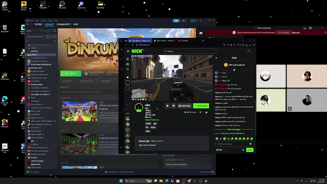Switch to the YouTube browser tab
This screenshot has width=327, height=184.
pyautogui.click(x=183, y=41)
